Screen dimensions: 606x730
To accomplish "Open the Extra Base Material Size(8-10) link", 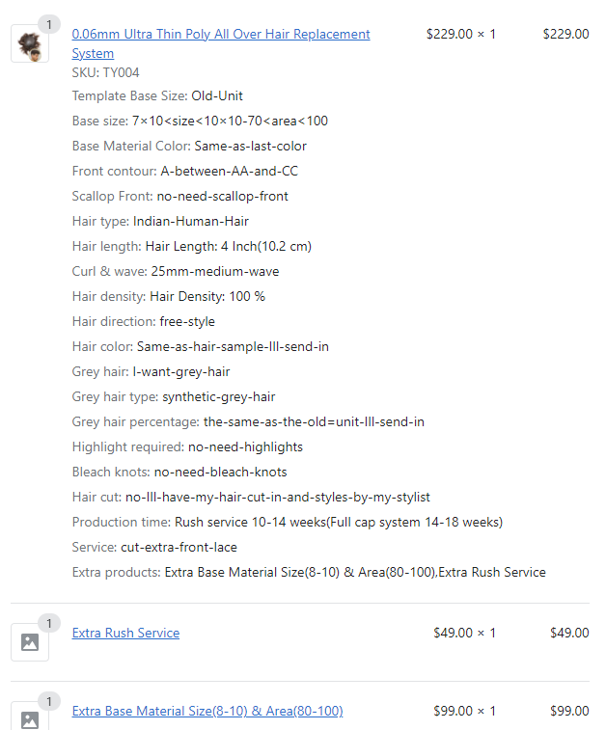I will pyautogui.click(x=207, y=712).
